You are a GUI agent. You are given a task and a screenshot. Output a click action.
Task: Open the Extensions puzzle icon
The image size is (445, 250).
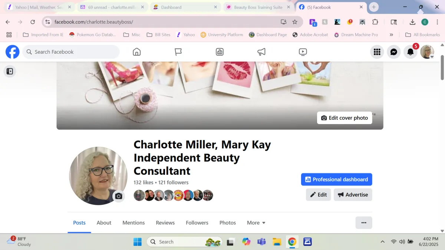[x=375, y=22]
